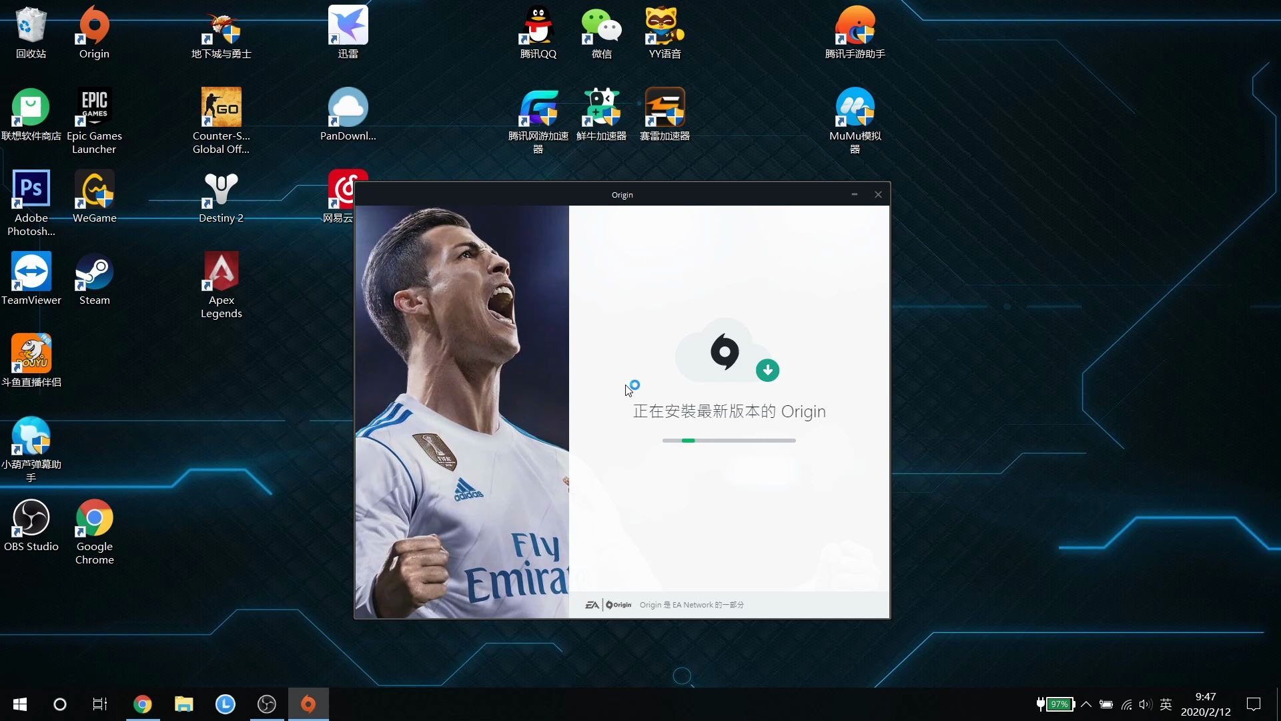Viewport: 1281px width, 721px height.
Task: Select the MuMu emulator icon
Action: point(855,107)
